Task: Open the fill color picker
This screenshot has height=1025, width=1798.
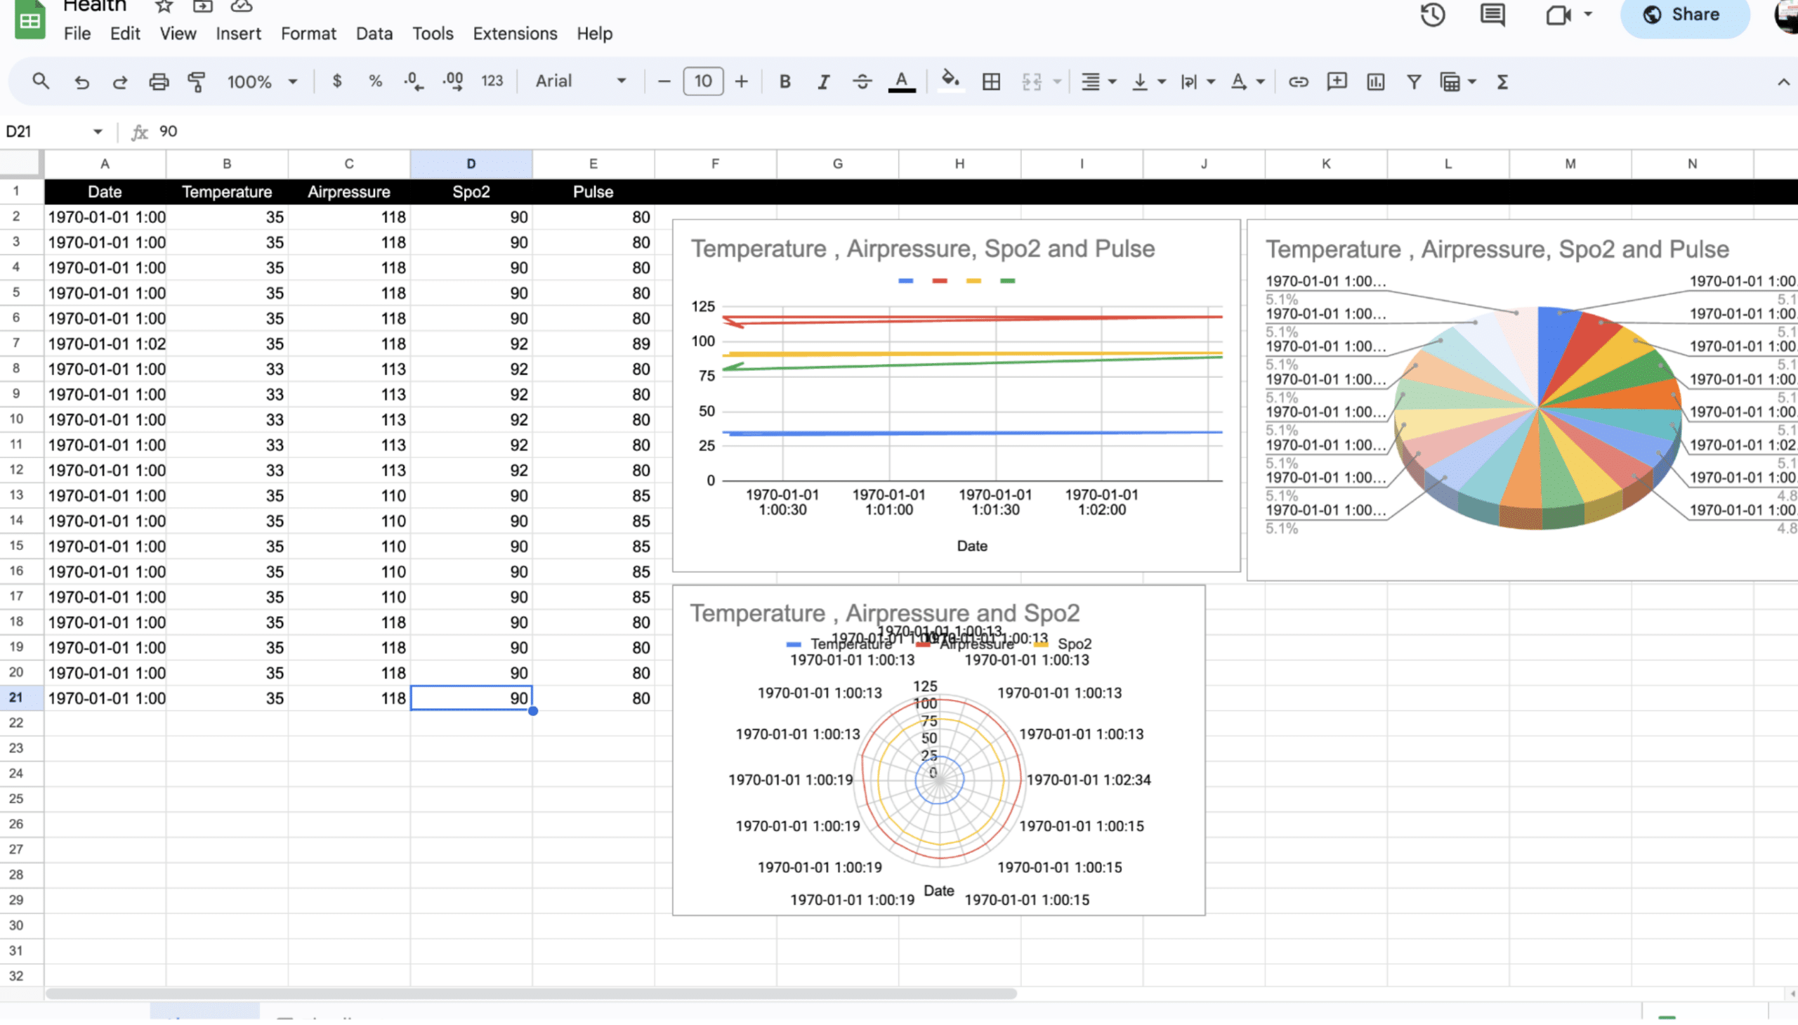Action: (x=950, y=81)
